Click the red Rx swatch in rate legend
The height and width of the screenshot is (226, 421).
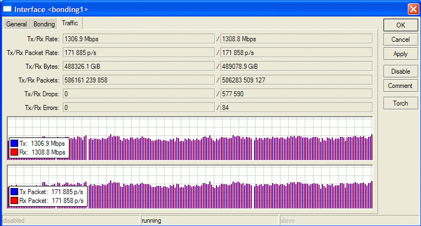[14, 152]
